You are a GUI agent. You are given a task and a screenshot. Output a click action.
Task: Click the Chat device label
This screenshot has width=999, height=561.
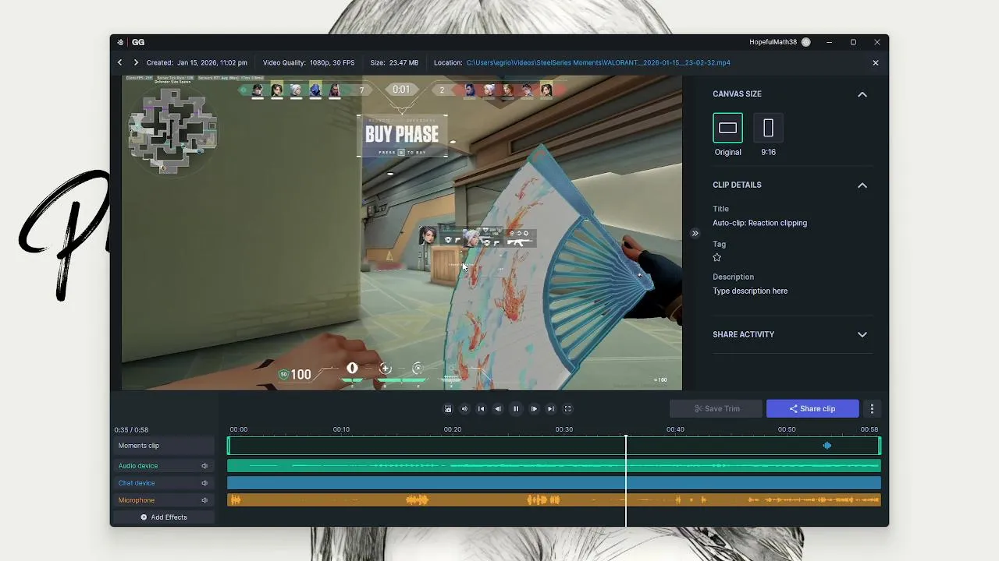point(137,483)
